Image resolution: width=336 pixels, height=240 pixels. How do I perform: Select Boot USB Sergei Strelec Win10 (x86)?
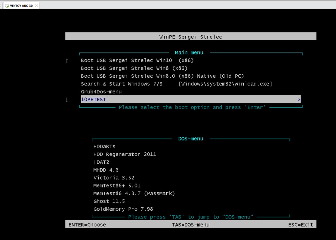tap(137, 61)
